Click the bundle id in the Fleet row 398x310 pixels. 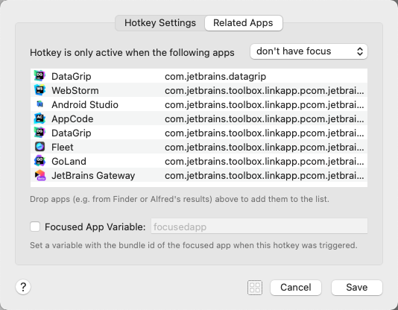265,148
